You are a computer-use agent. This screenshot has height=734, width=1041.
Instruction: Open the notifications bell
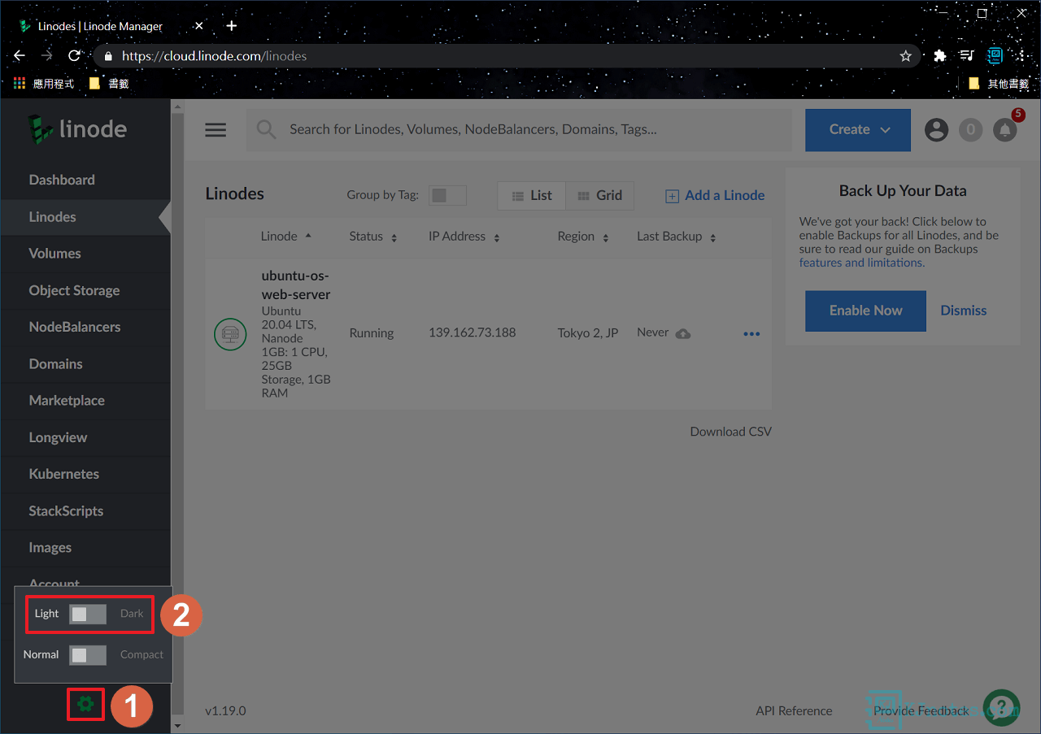1005,130
